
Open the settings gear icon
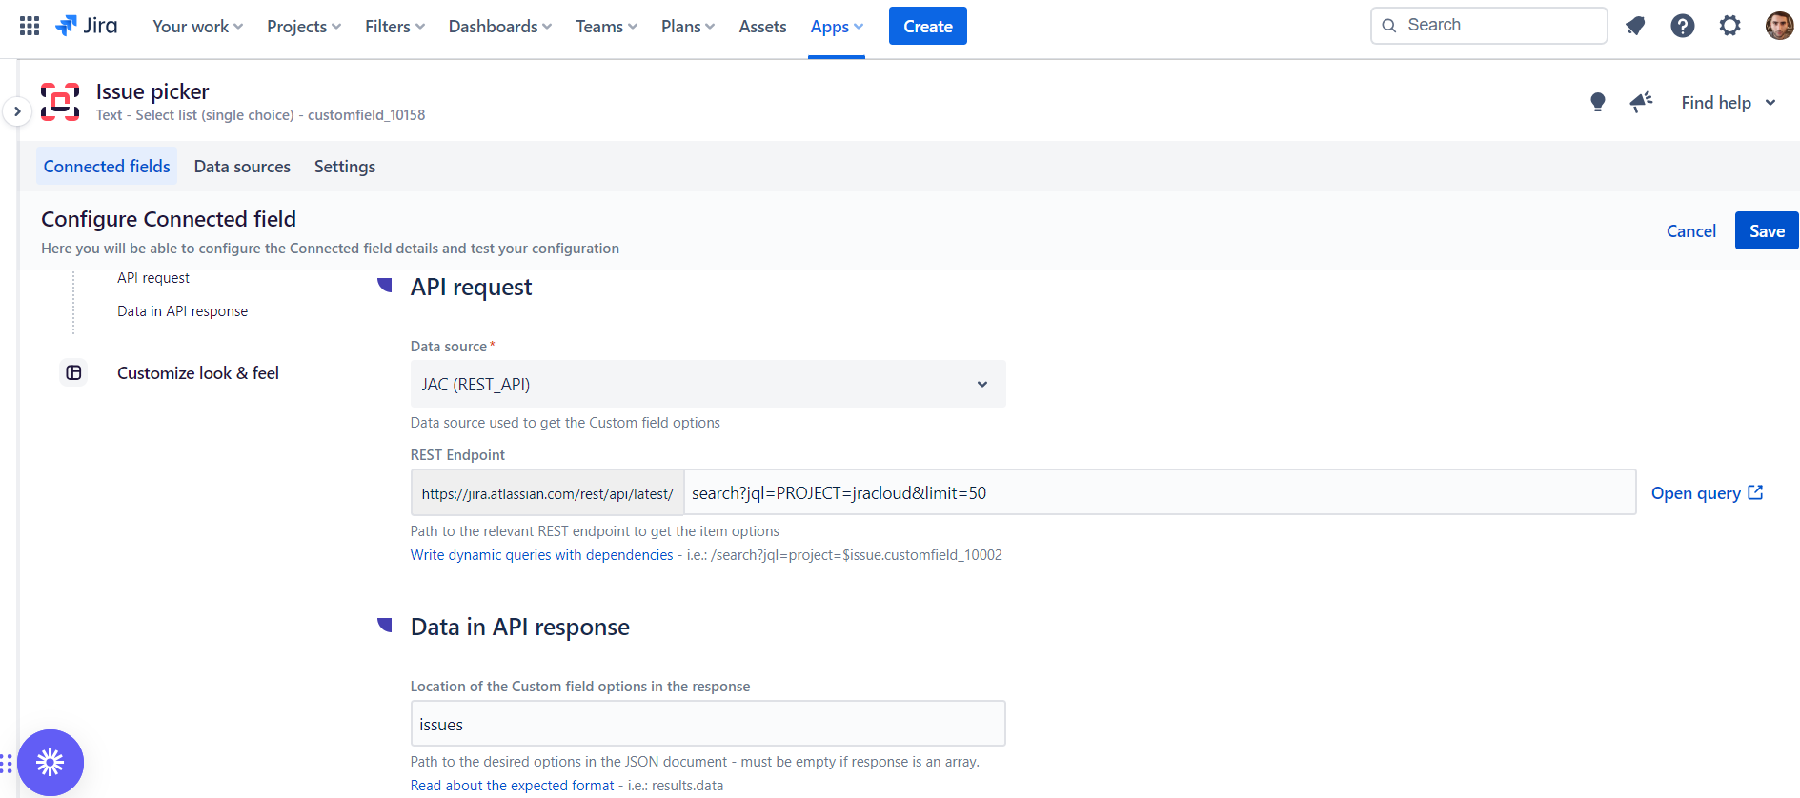[1729, 26]
